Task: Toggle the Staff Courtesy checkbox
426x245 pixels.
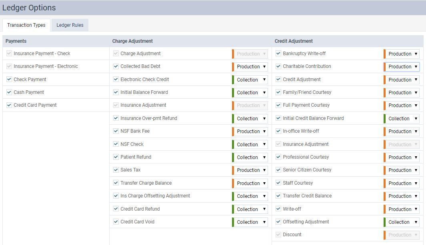Action: [x=278, y=183]
